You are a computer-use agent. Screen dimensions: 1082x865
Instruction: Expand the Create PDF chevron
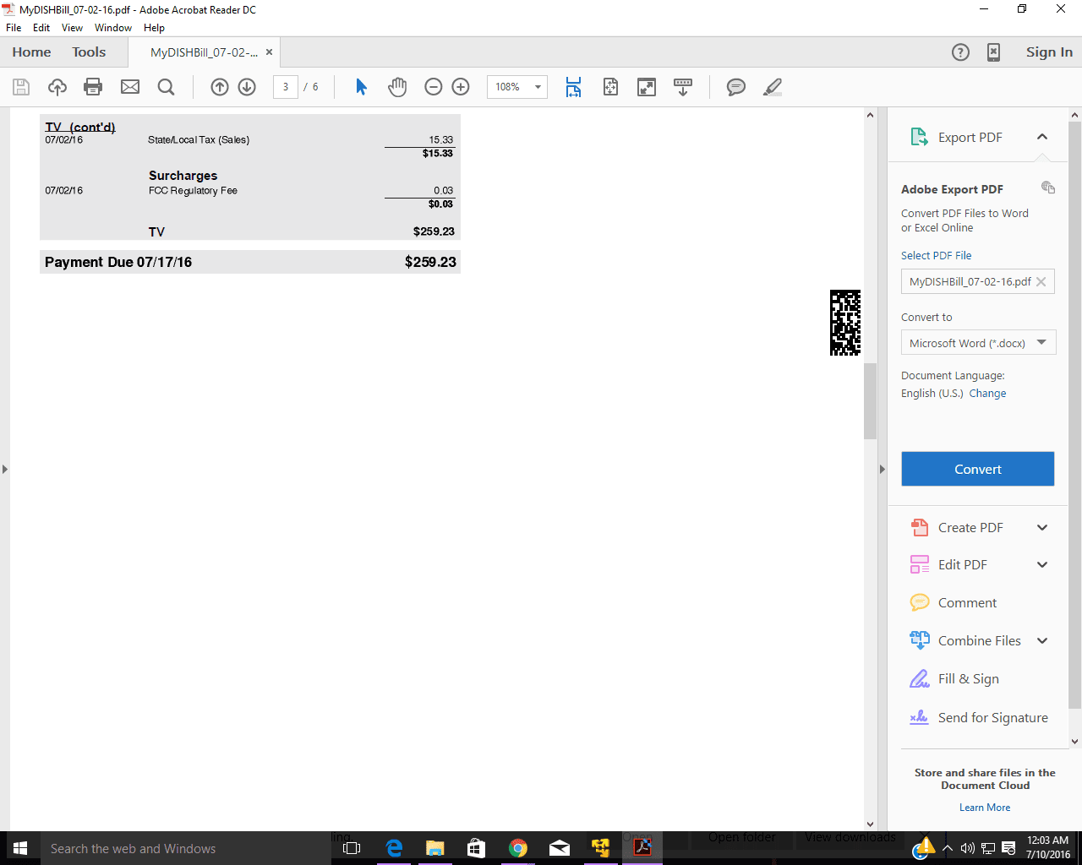1042,527
